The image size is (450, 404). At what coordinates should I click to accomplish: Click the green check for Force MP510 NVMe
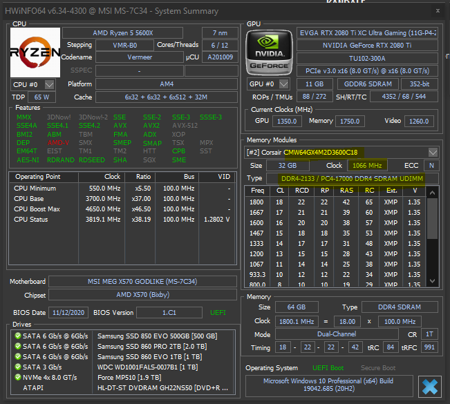pos(18,377)
